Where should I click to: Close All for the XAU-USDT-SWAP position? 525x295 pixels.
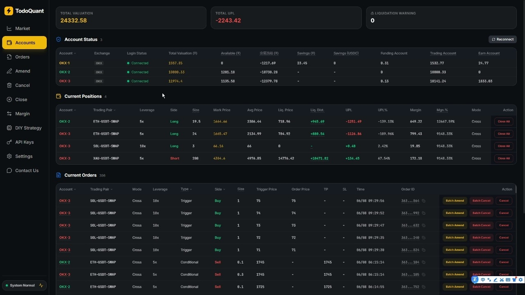(x=504, y=158)
